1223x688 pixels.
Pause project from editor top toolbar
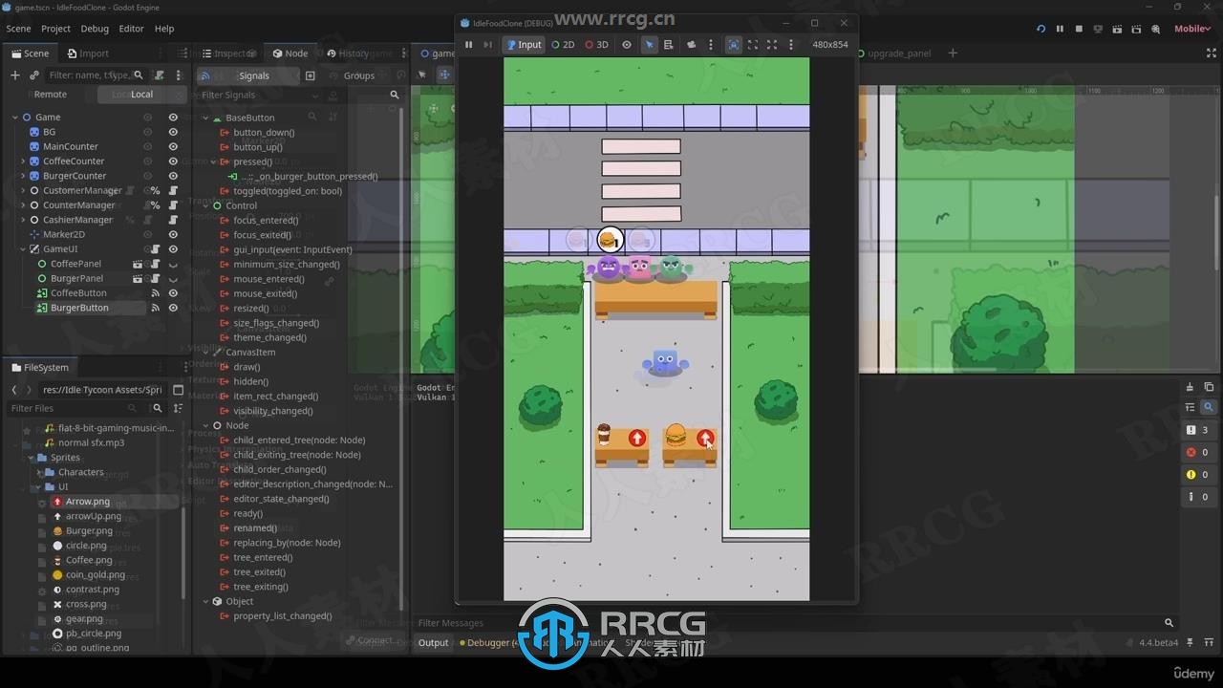[x=1060, y=29]
